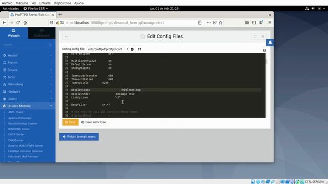Screen dimensions: 328x184
Task: Open Apache Webserver module
Action: coord(20,118)
